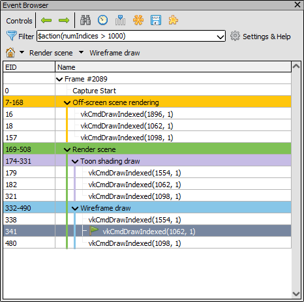The image size is (304, 302).
Task: Collapse the Toon shading draw group
Action: tap(75, 161)
